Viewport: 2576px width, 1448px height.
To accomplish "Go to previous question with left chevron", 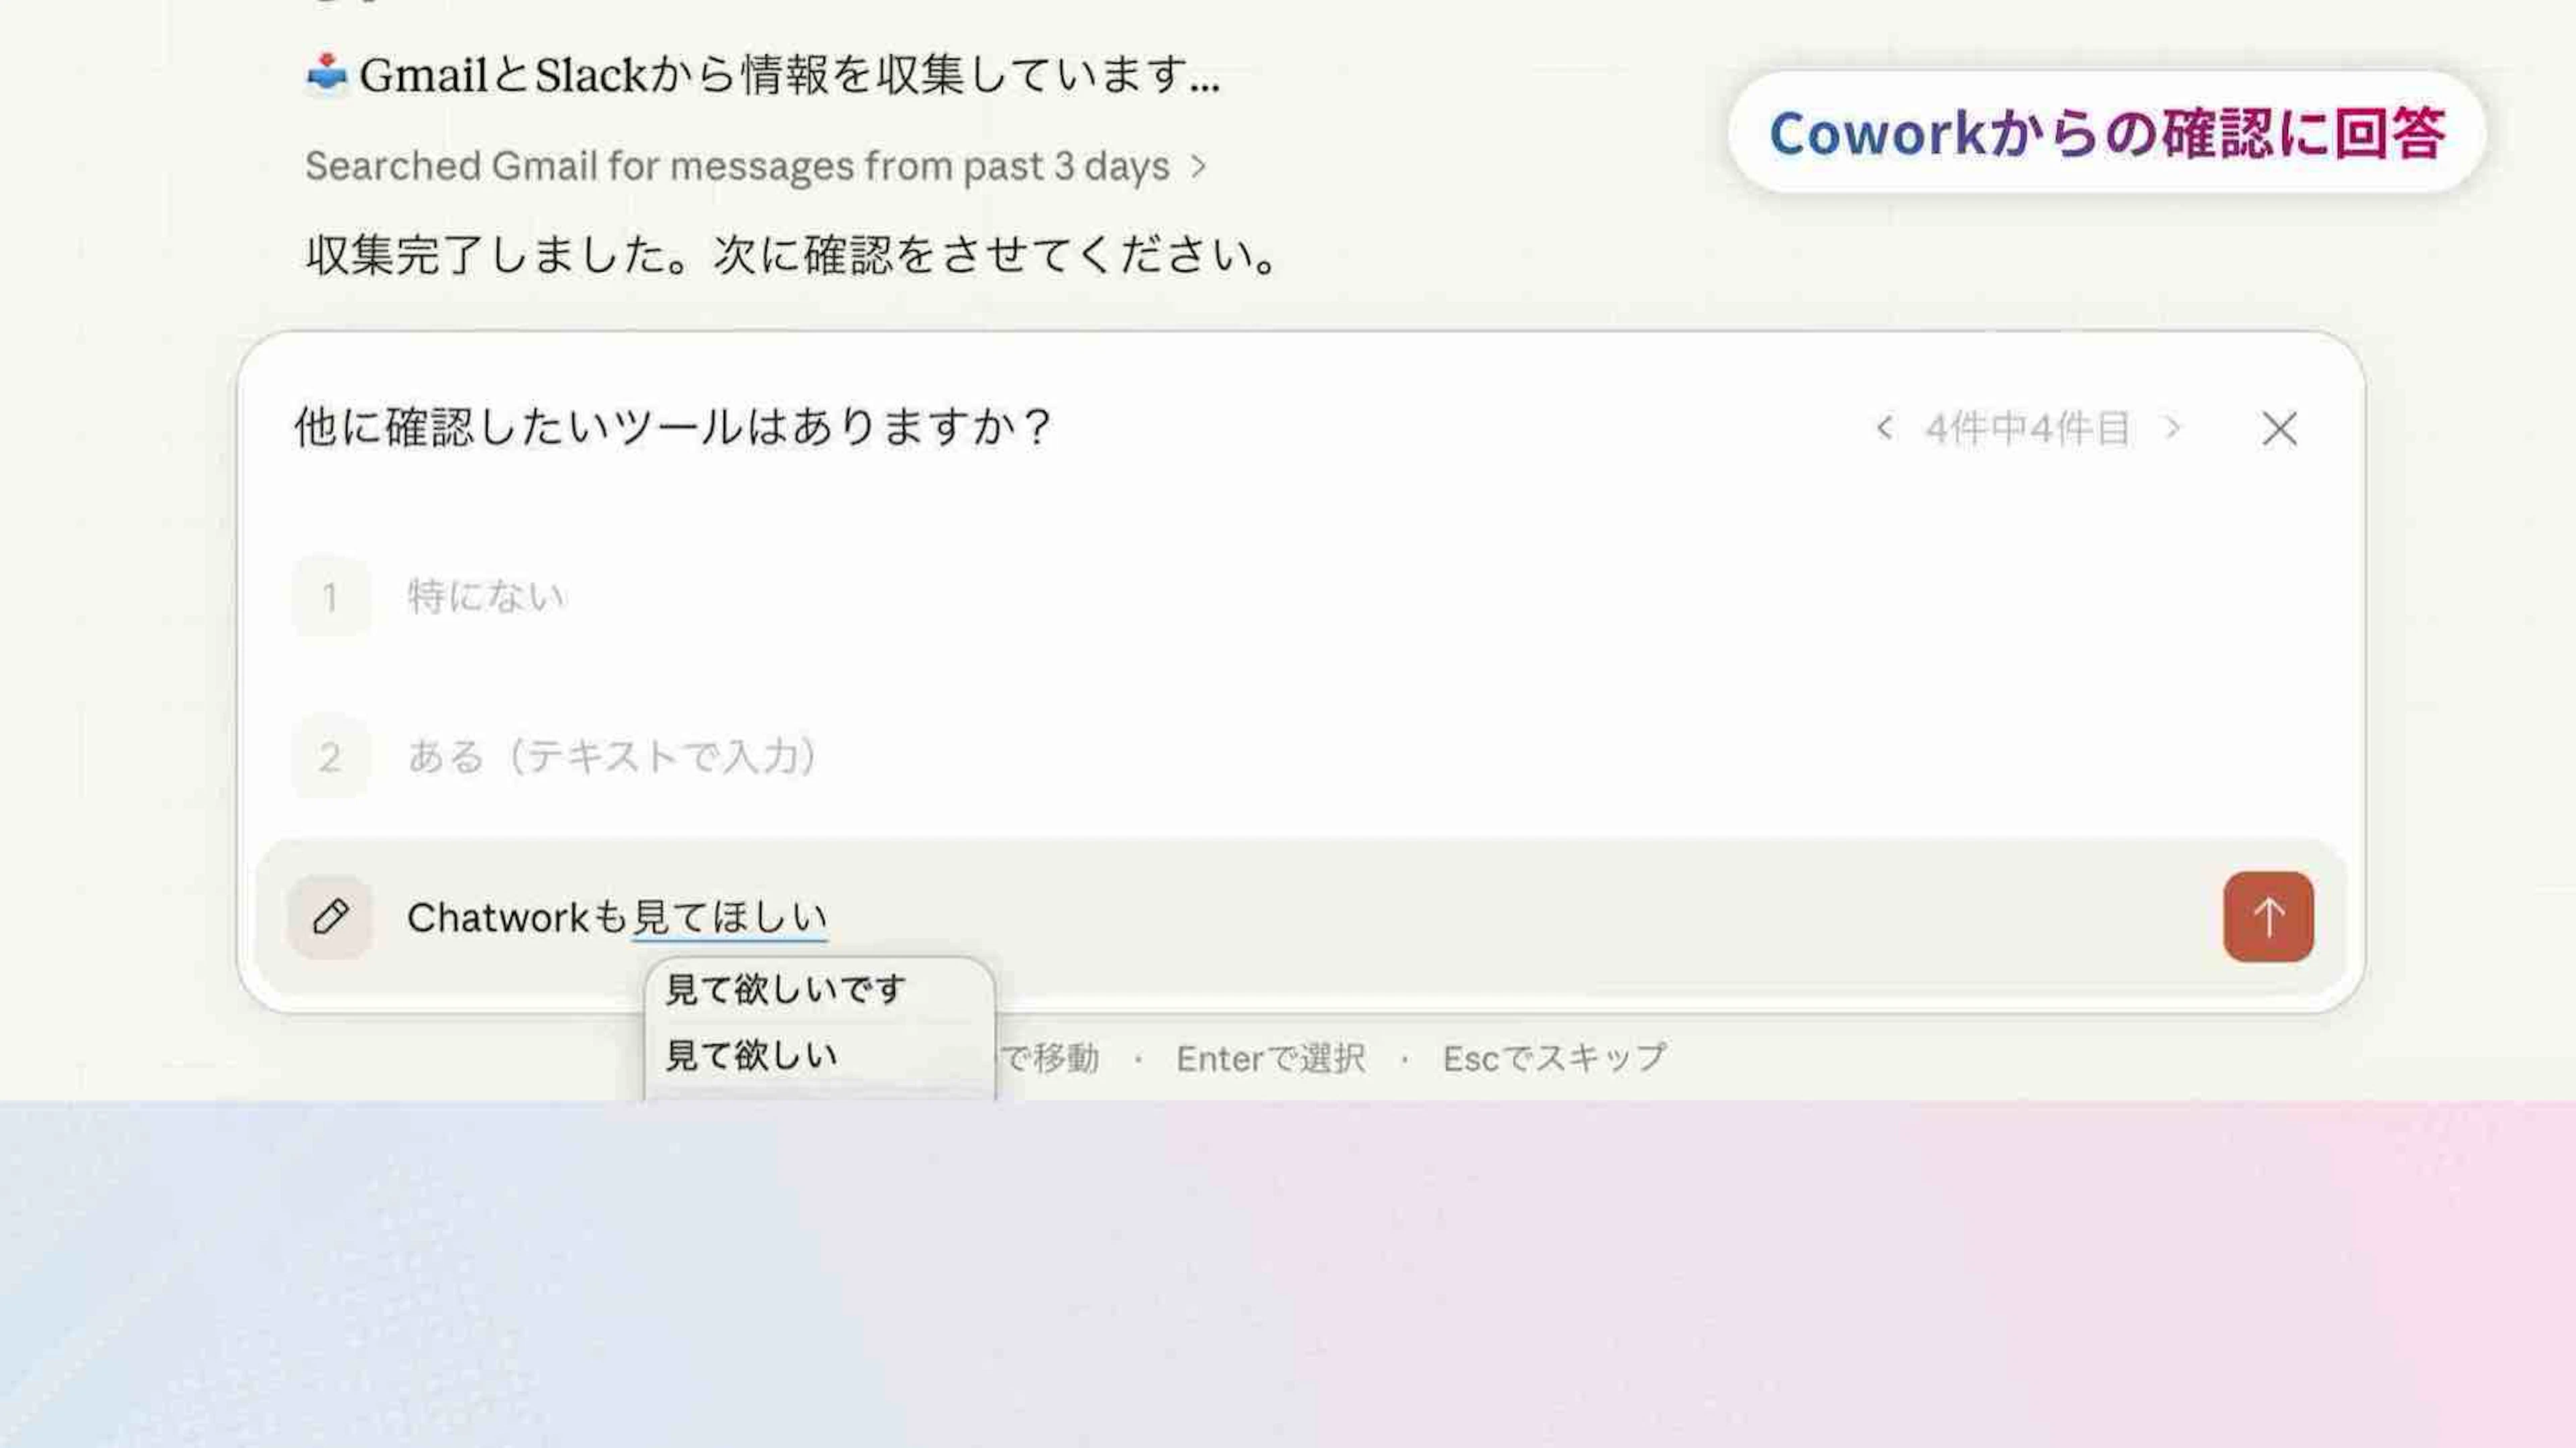I will pos(1884,429).
